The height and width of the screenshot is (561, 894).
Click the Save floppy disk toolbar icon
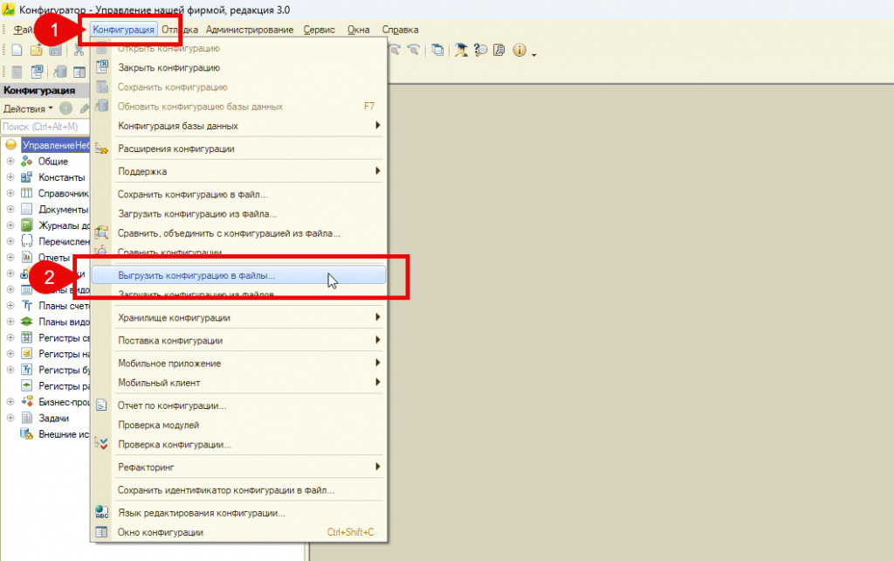pos(55,50)
